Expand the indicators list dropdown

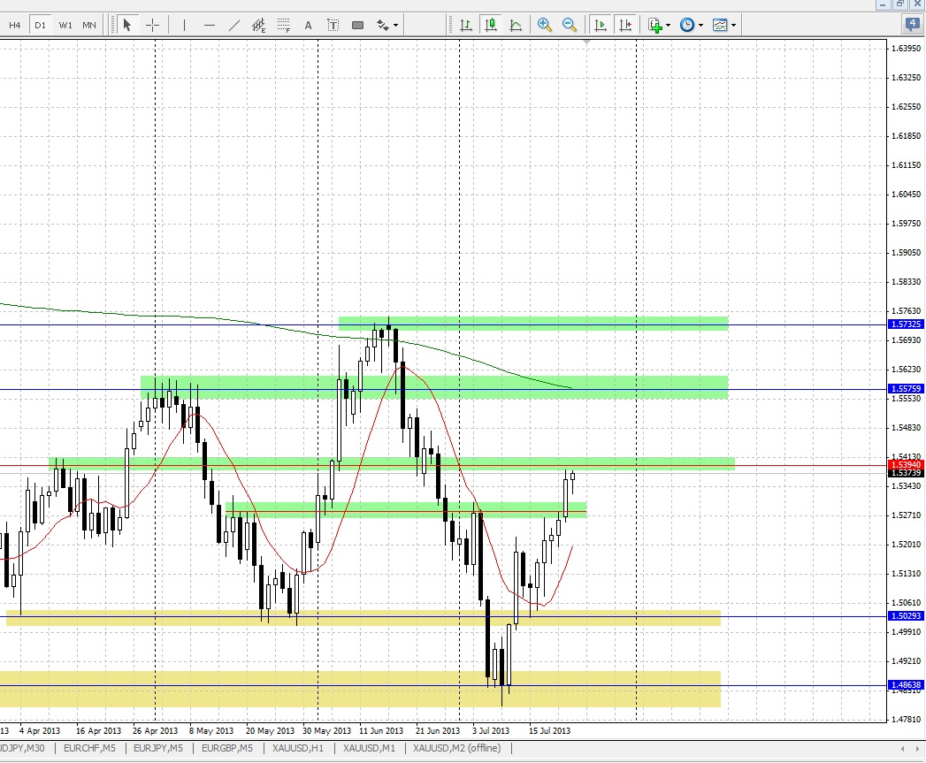pyautogui.click(x=668, y=25)
